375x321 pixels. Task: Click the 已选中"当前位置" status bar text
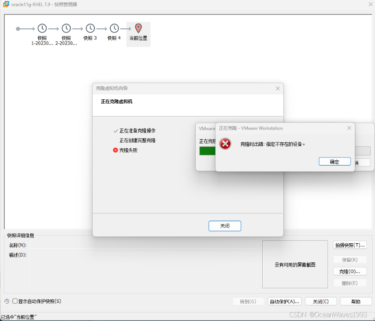coord(19,317)
